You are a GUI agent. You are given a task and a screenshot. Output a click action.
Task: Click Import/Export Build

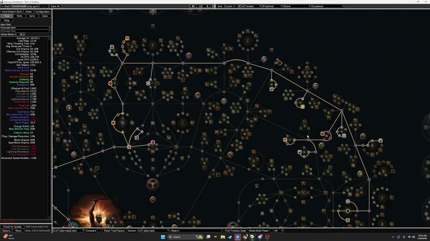click(x=12, y=12)
